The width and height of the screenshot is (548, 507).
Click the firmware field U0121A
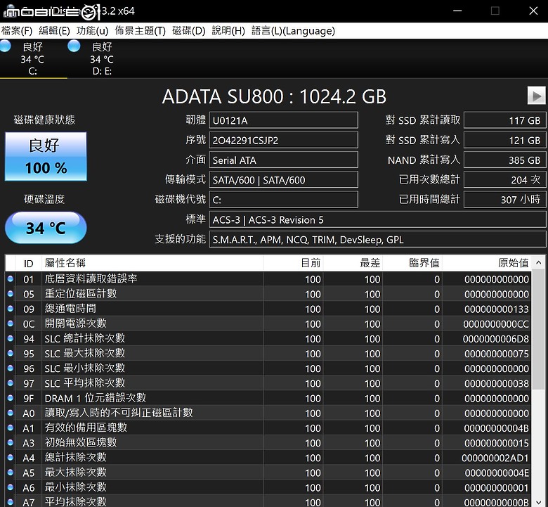pos(283,120)
